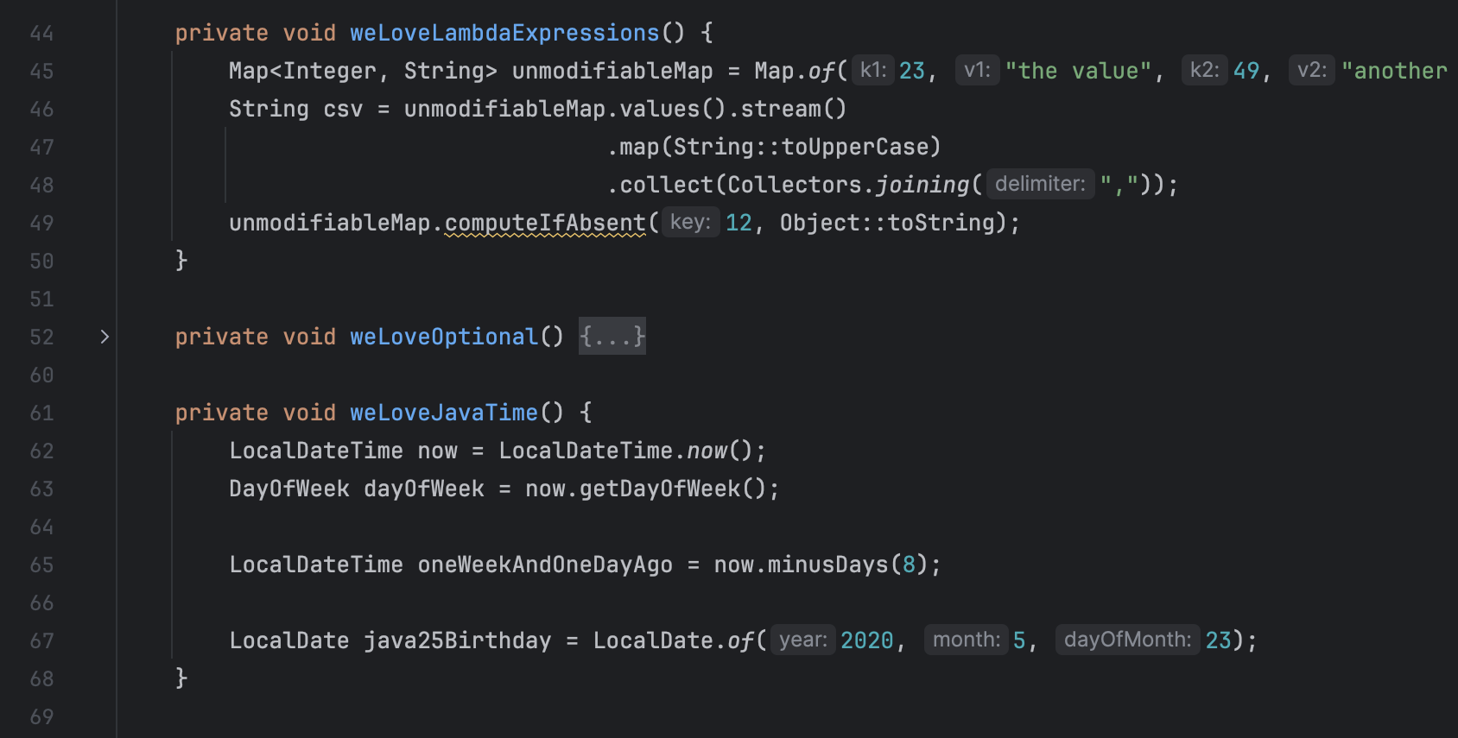
Task: Expand the folded weLoveOptional method chevron
Action: click(105, 337)
